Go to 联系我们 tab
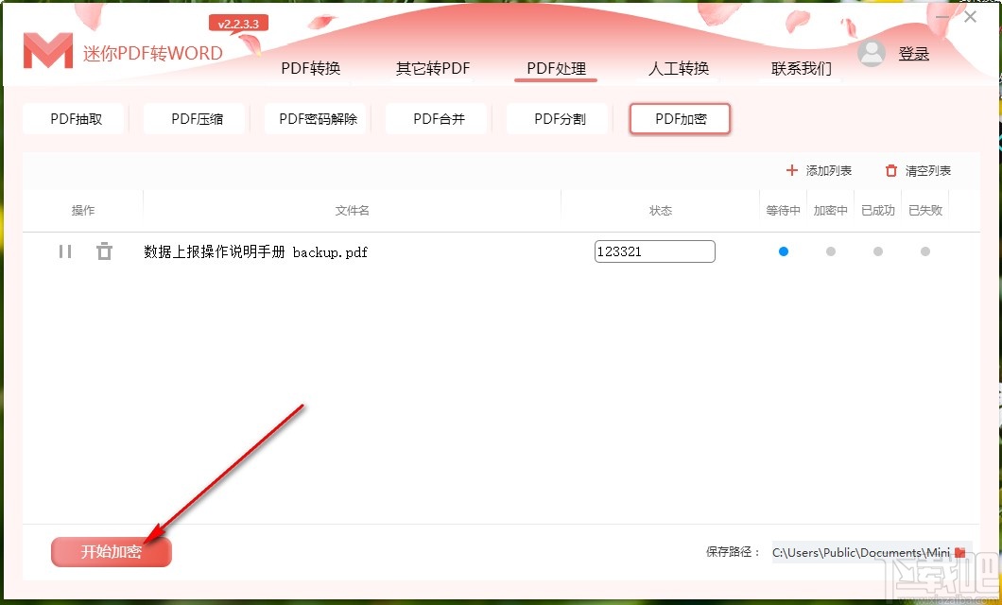Viewport: 1002px width, 605px height. point(802,68)
